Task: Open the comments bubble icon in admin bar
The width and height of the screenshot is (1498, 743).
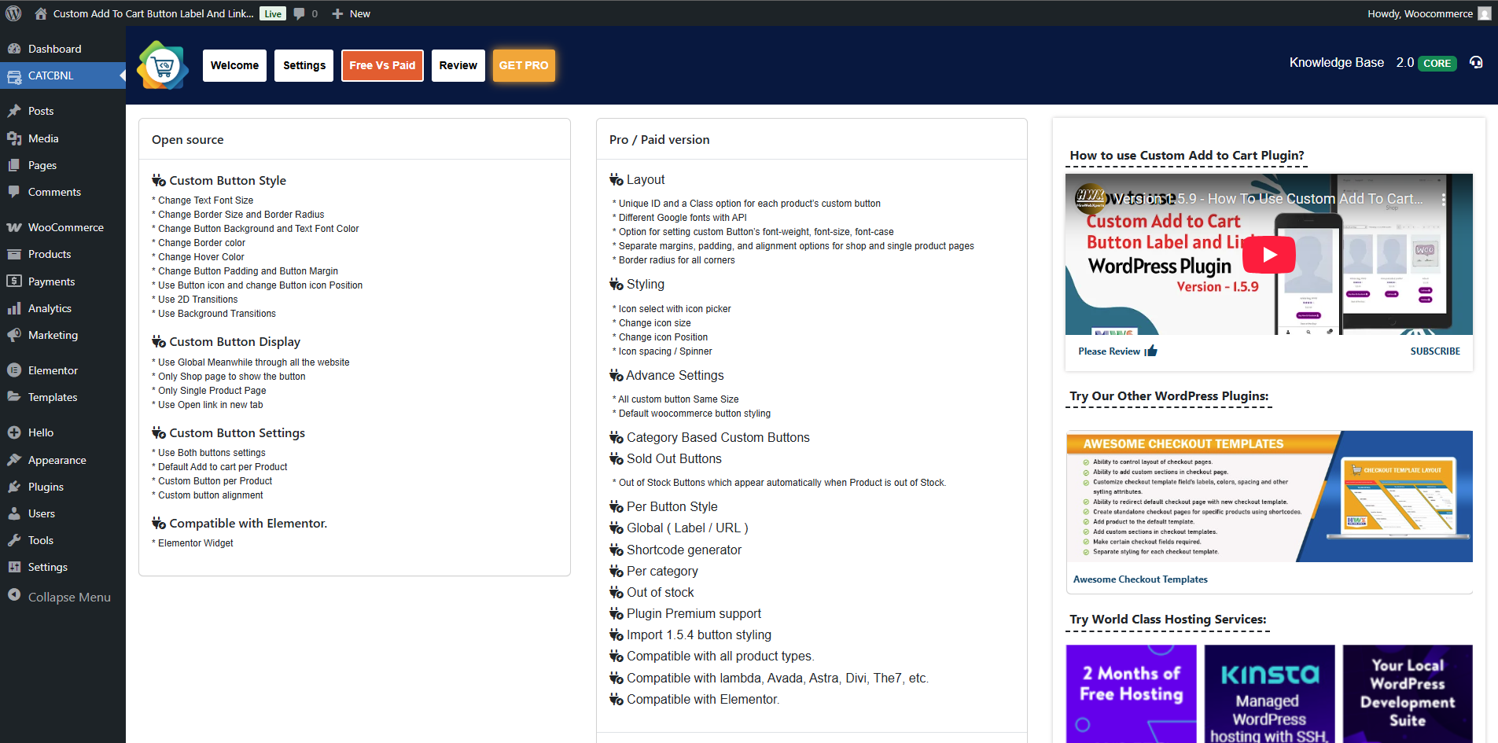Action: click(300, 13)
